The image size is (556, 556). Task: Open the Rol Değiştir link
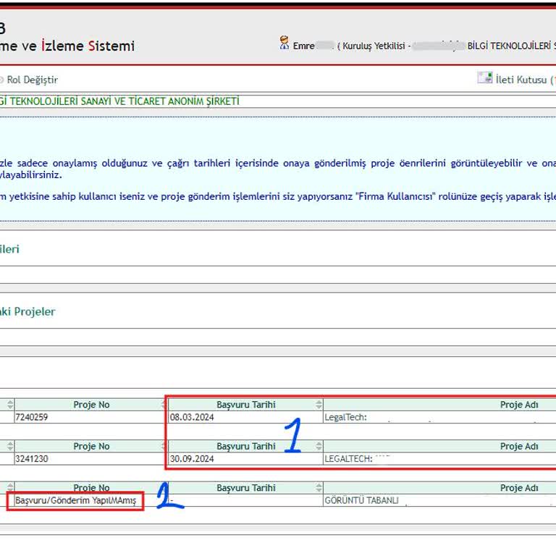32,80
